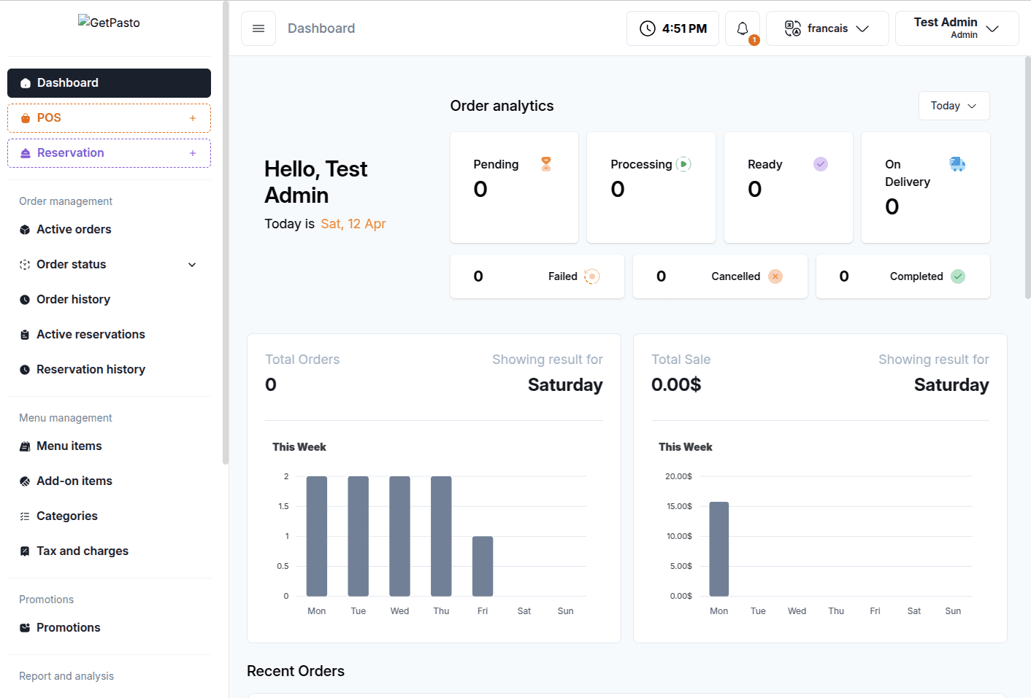The width and height of the screenshot is (1031, 698).
Task: Click the Completed green checkmark icon
Action: [x=958, y=276]
